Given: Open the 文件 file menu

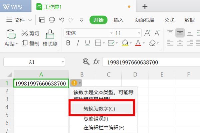Looking at the screenshot, I should (x=20, y=20).
